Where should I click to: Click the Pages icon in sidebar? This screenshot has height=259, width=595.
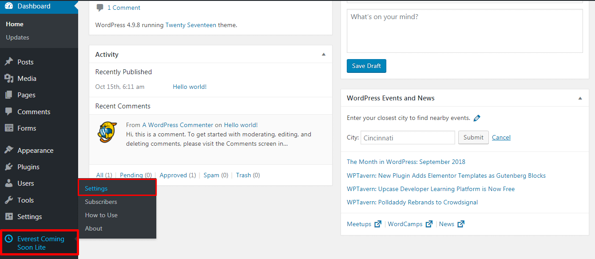coord(9,95)
